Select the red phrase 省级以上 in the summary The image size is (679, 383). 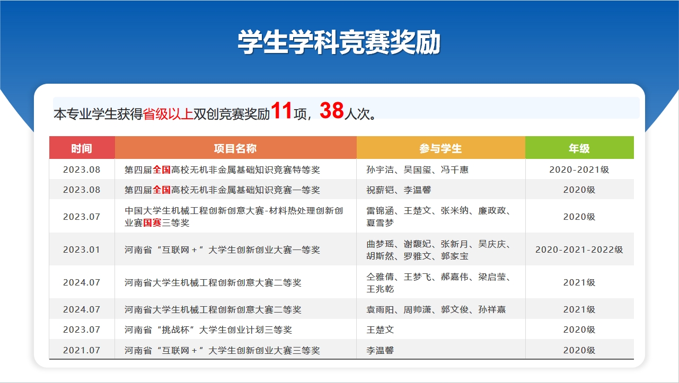point(168,114)
